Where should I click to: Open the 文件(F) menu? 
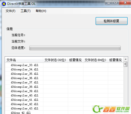(11, 11)
